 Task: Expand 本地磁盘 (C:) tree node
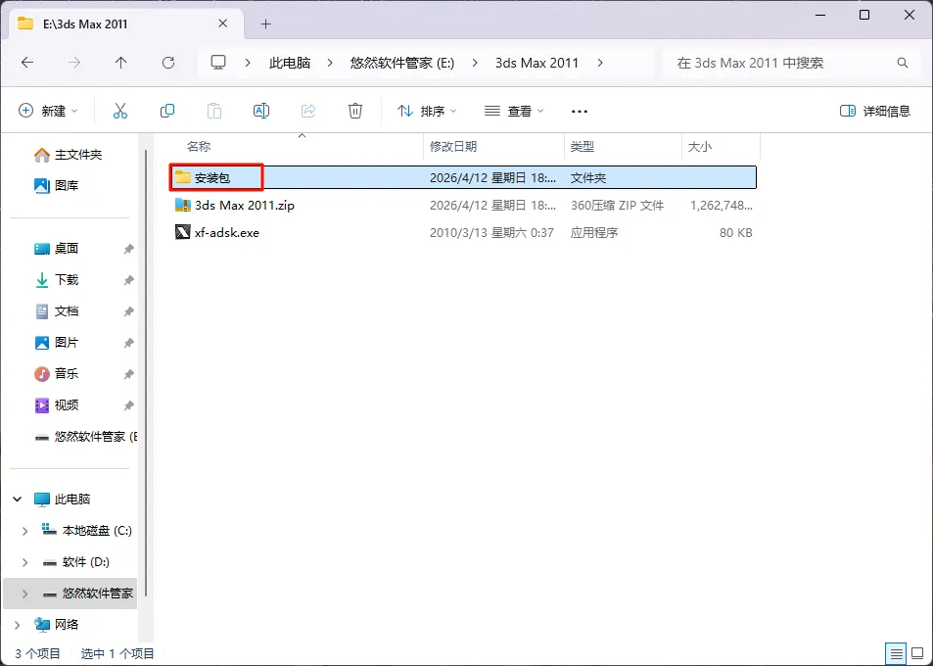point(25,531)
